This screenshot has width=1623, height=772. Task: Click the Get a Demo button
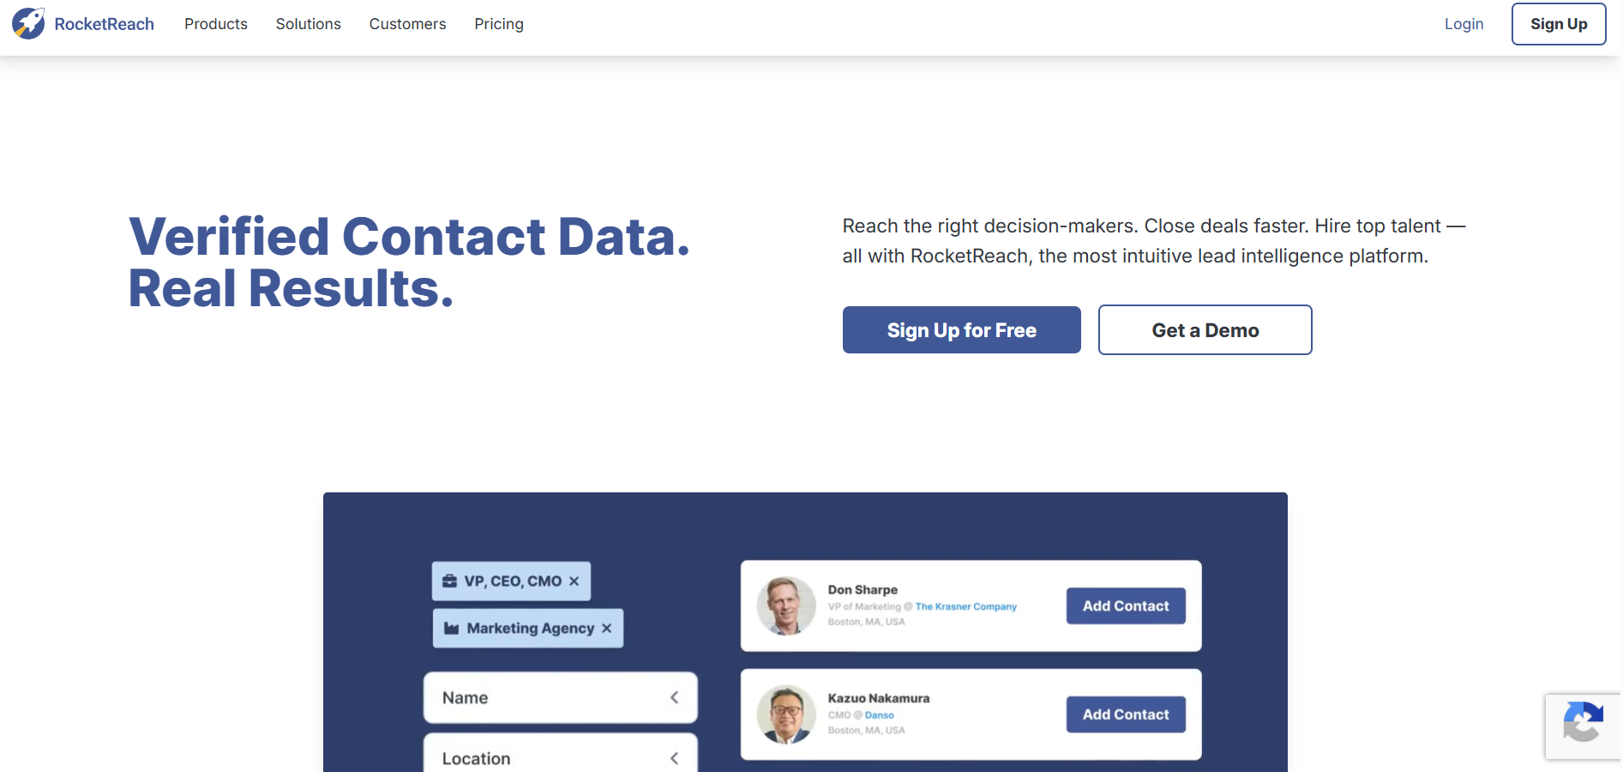click(1205, 329)
